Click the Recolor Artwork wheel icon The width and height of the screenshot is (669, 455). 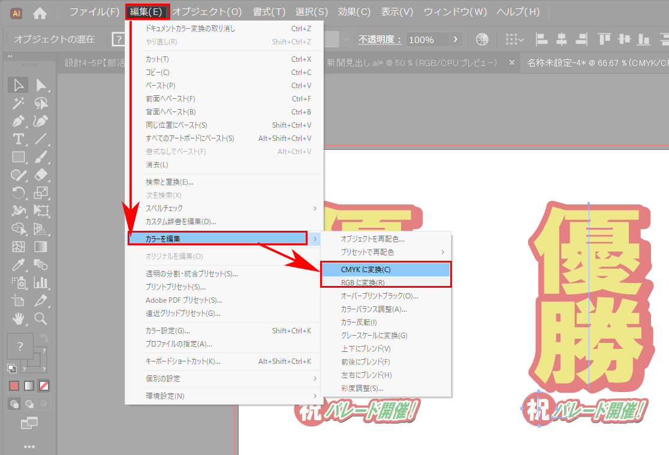coord(481,40)
